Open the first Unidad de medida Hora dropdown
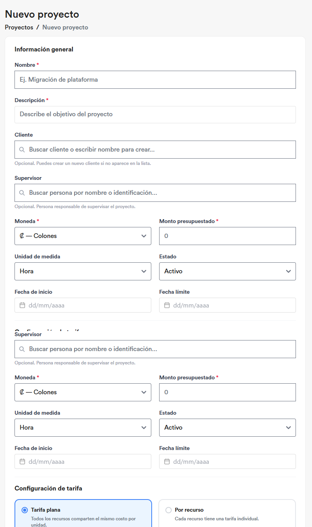 point(83,271)
